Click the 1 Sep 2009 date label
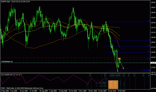This screenshot has height=92, width=156. click(53, 91)
